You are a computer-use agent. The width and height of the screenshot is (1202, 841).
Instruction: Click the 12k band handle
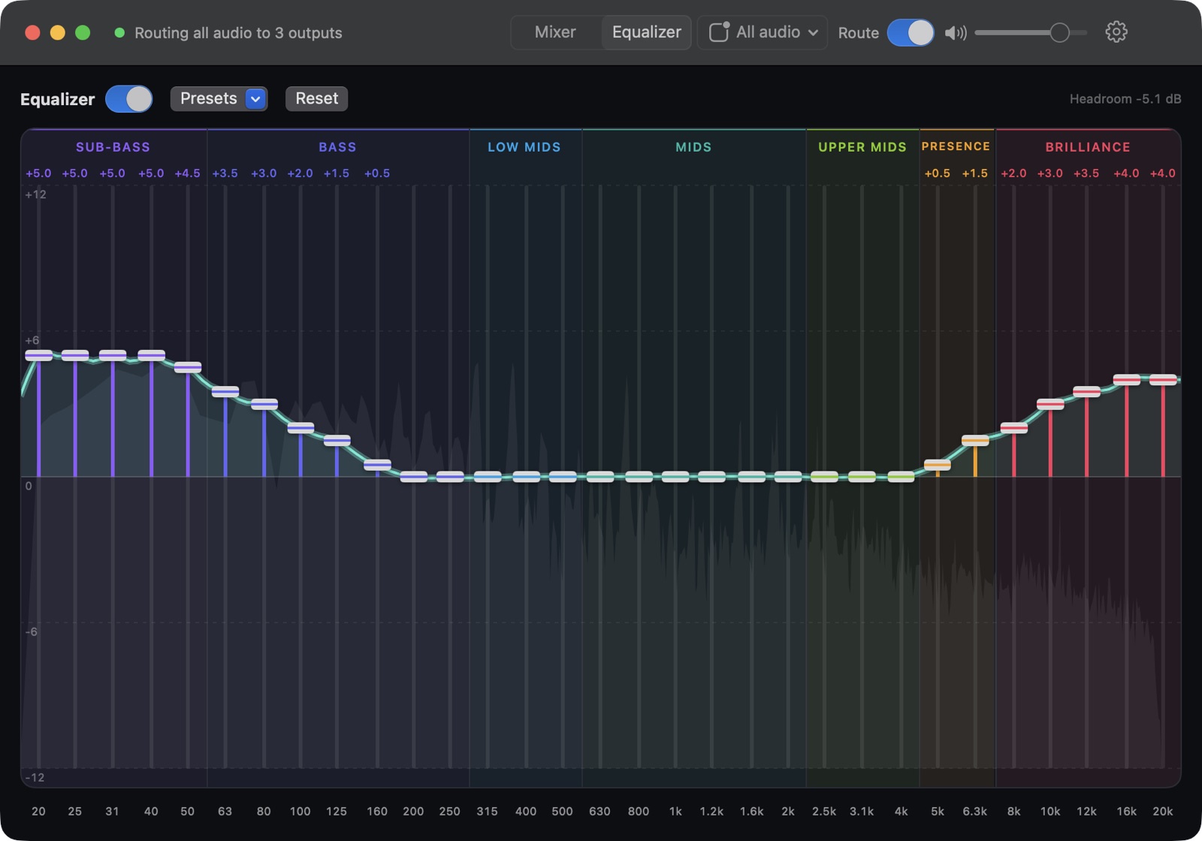pyautogui.click(x=1086, y=391)
